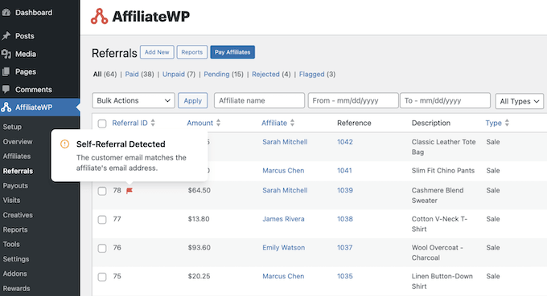Screen dimensions: 547x296
Task: Open Pages in the sidebar
Action: pyautogui.click(x=26, y=71)
